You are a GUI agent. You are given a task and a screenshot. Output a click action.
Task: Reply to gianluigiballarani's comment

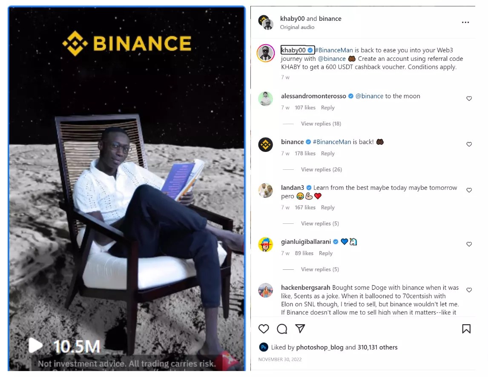point(325,253)
